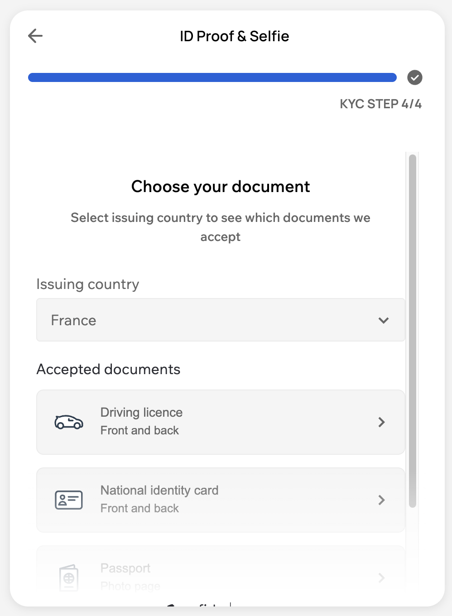This screenshot has height=616, width=452.
Task: Click the vertical scrollbar thumb
Action: 412,331
